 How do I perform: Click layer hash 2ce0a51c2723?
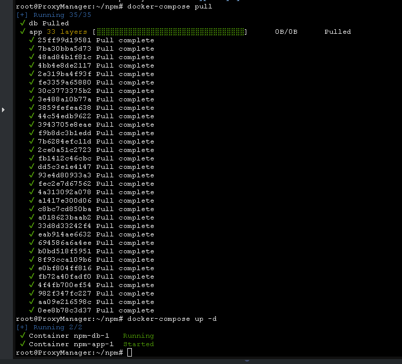pyautogui.click(x=64, y=150)
